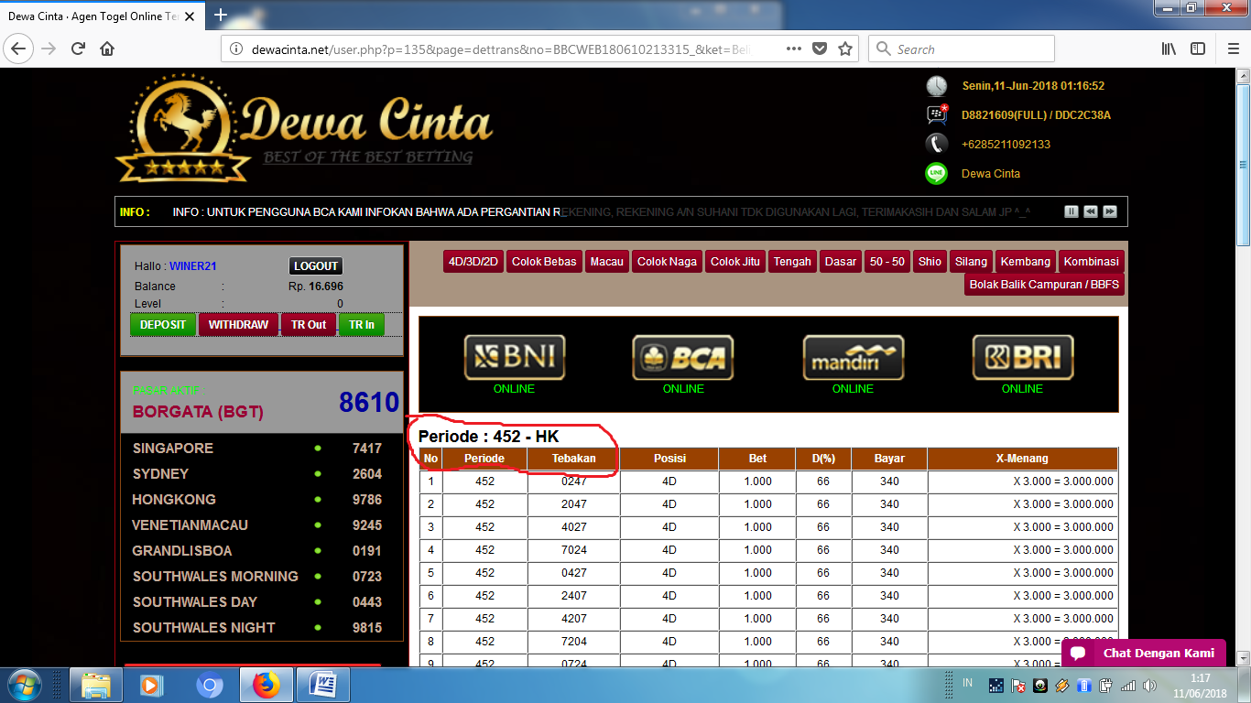The image size is (1251, 703).
Task: Open page actions three-dot menu
Action: pos(793,49)
